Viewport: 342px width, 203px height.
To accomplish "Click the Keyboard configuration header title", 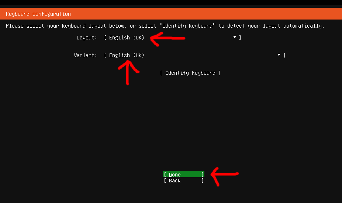I will (38, 14).
